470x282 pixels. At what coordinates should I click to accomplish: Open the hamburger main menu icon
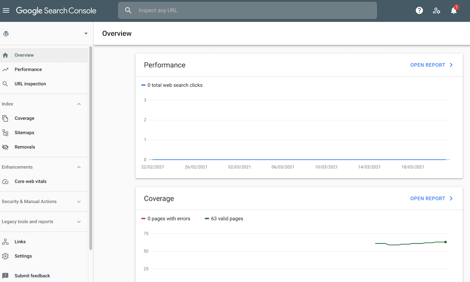click(x=6, y=10)
